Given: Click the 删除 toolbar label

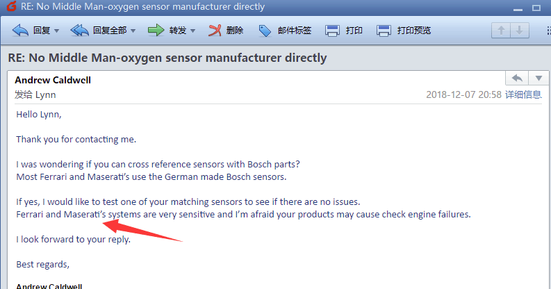Looking at the screenshot, I should [x=235, y=31].
